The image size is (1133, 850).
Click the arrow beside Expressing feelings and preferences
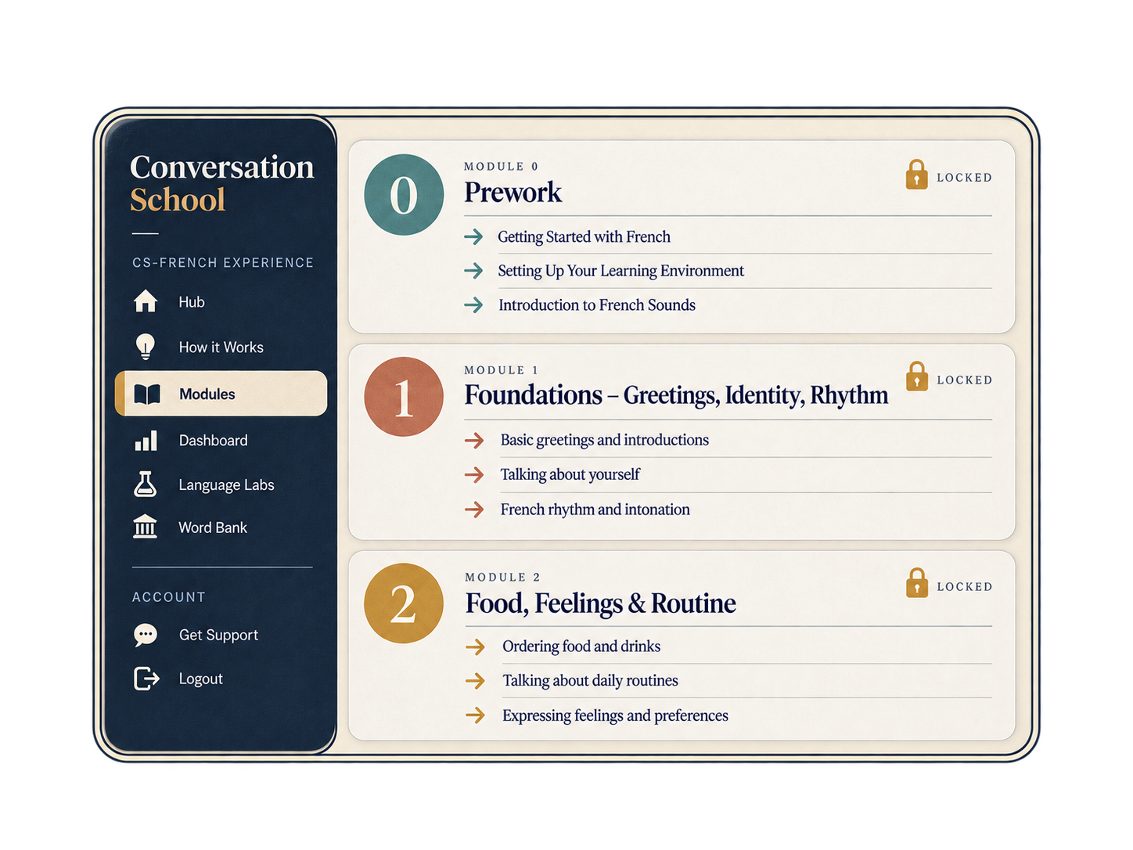pos(475,715)
